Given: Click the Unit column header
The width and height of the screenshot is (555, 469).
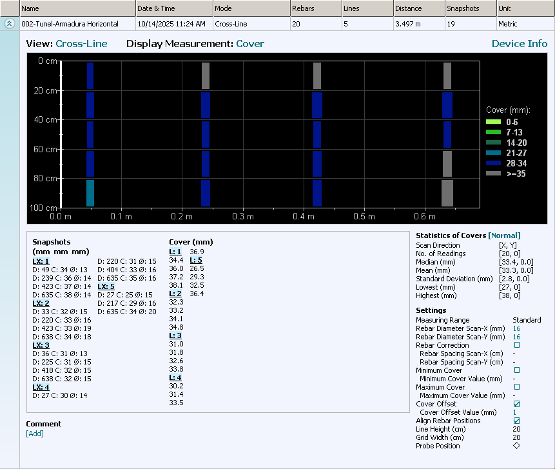Looking at the screenshot, I should 525,8.
